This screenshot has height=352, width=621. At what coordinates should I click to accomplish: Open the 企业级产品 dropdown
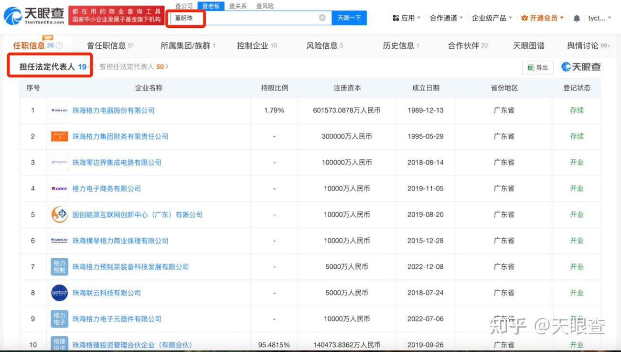(492, 18)
